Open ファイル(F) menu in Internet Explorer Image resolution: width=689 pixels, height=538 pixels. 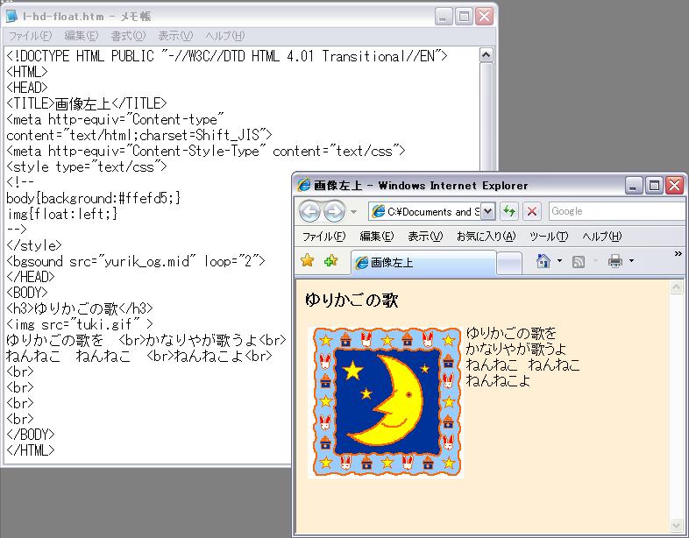323,237
